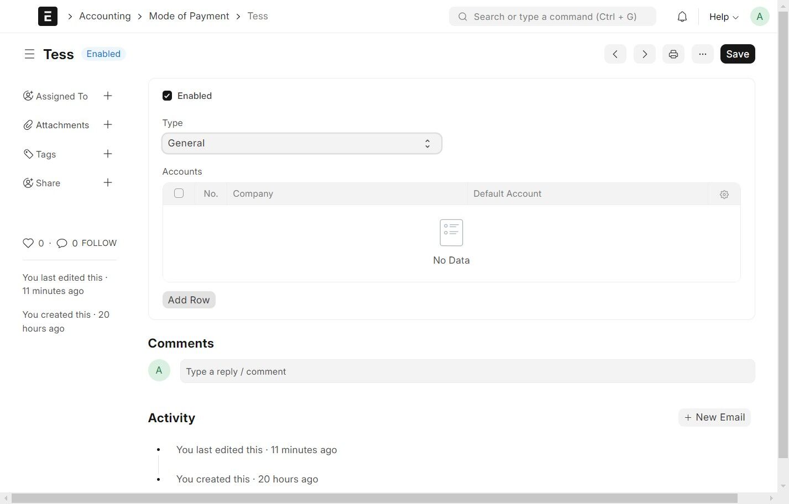Open the three-dot more options menu
The image size is (789, 504).
[702, 54]
